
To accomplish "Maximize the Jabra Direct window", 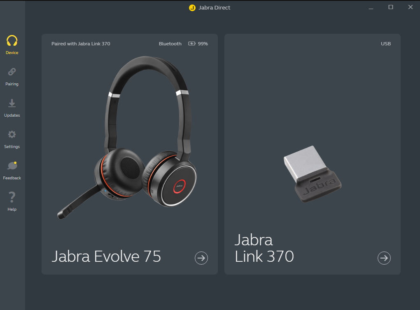I will tap(391, 7).
